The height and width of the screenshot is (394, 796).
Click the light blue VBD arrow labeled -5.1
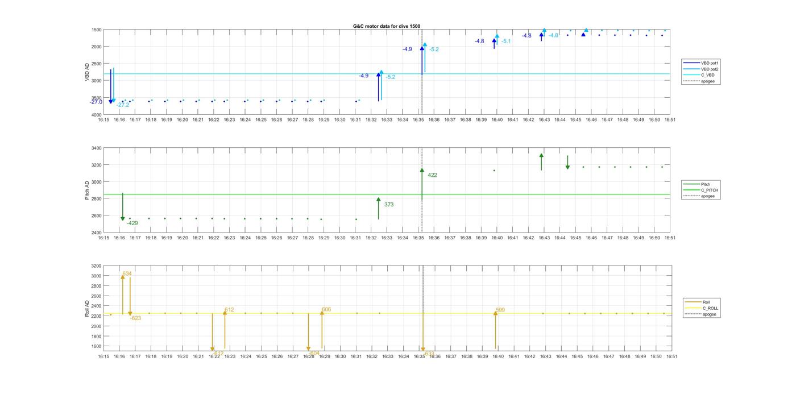(497, 39)
